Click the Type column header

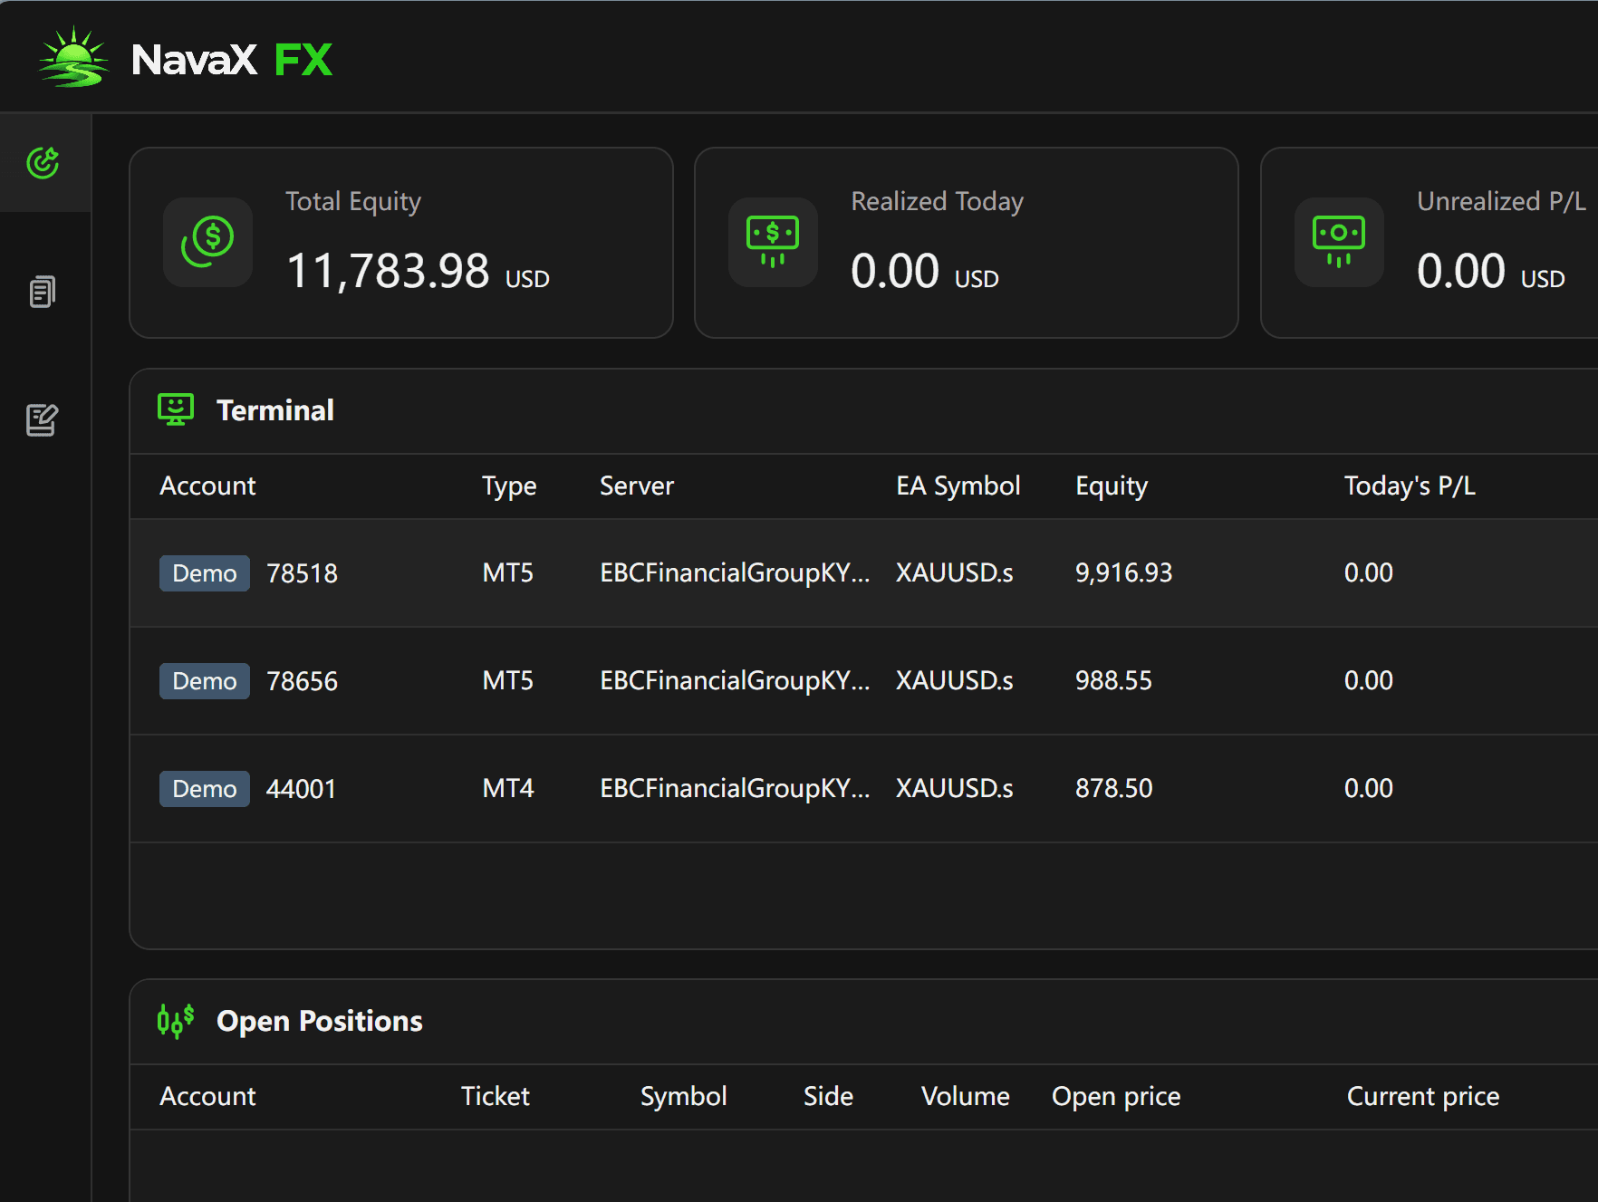509,486
